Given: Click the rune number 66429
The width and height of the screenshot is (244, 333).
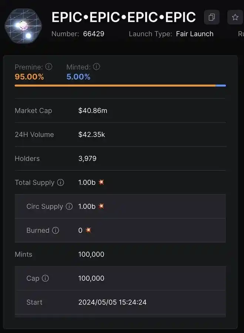Looking at the screenshot, I should [94, 34].
